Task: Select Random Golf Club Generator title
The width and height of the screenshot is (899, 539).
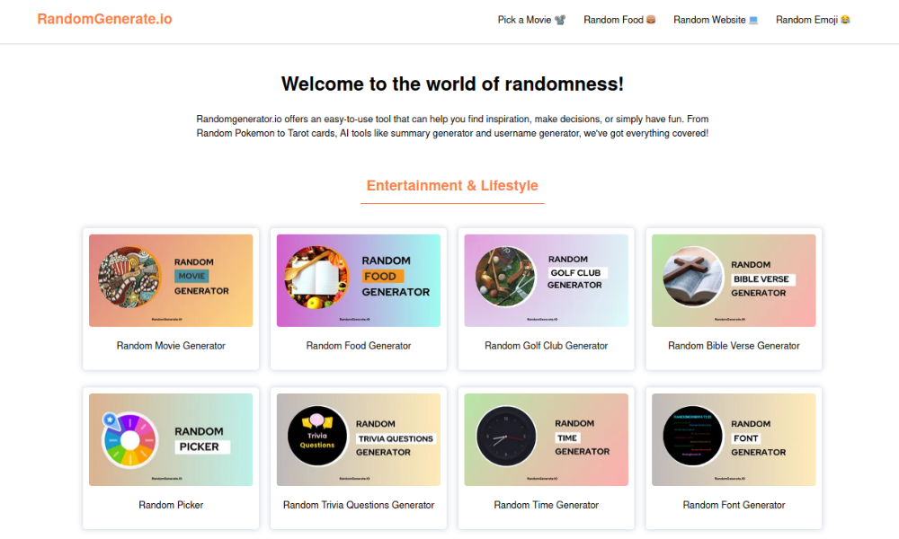Action: (x=547, y=346)
